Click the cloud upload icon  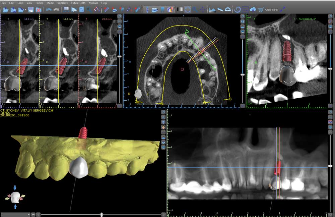tap(253, 10)
